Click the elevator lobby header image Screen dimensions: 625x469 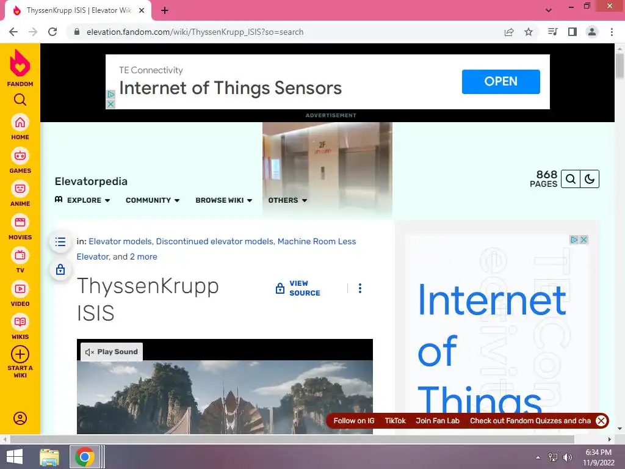click(x=327, y=170)
